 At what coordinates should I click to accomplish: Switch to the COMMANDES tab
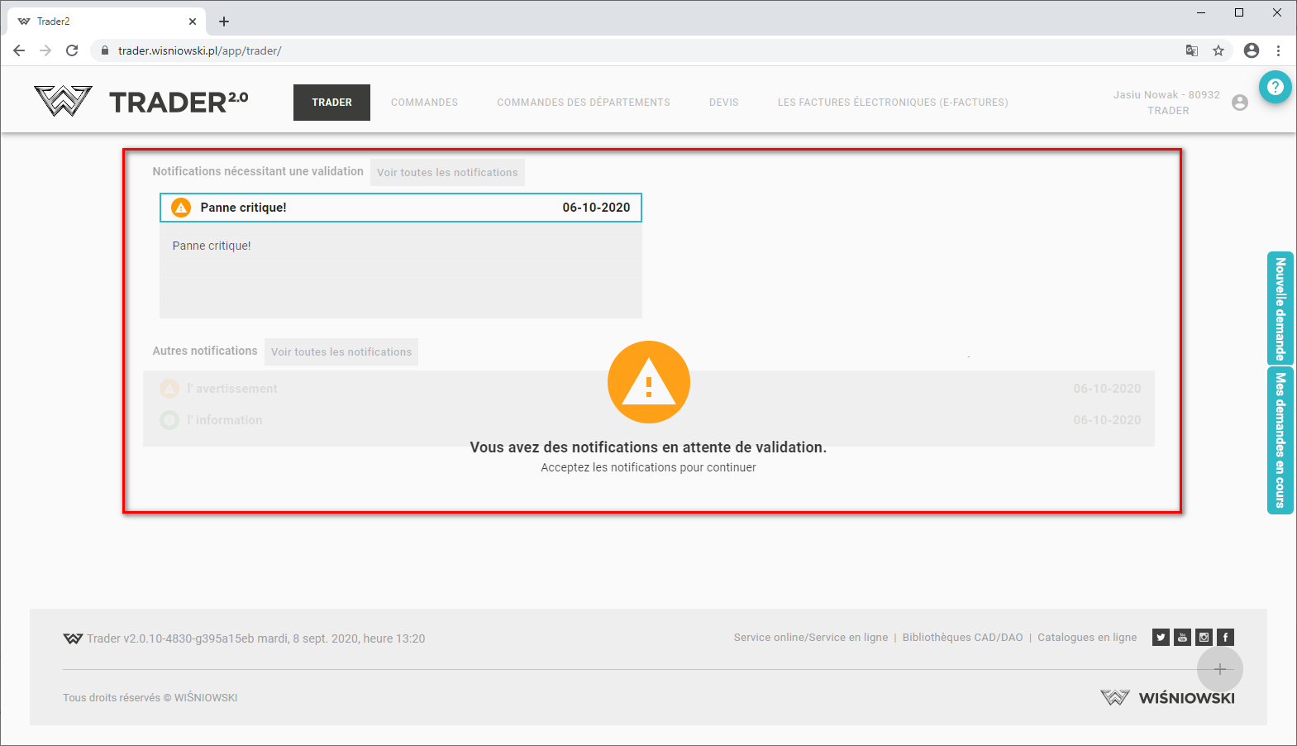coord(424,103)
